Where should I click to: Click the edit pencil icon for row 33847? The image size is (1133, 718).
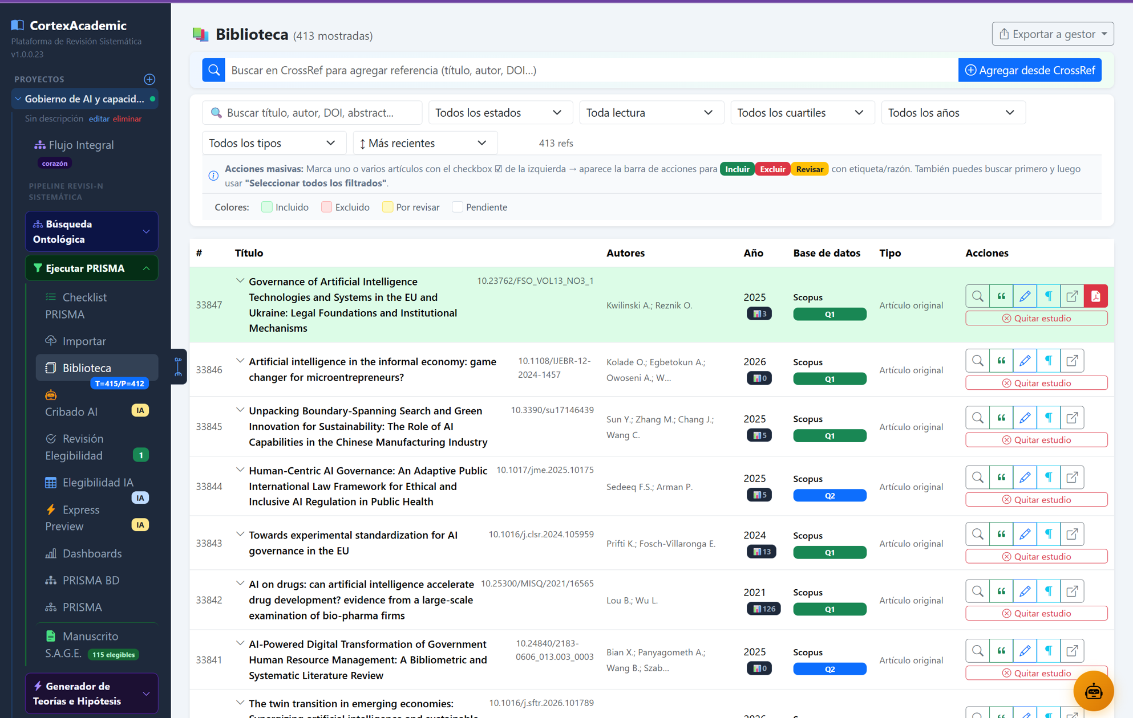point(1025,296)
